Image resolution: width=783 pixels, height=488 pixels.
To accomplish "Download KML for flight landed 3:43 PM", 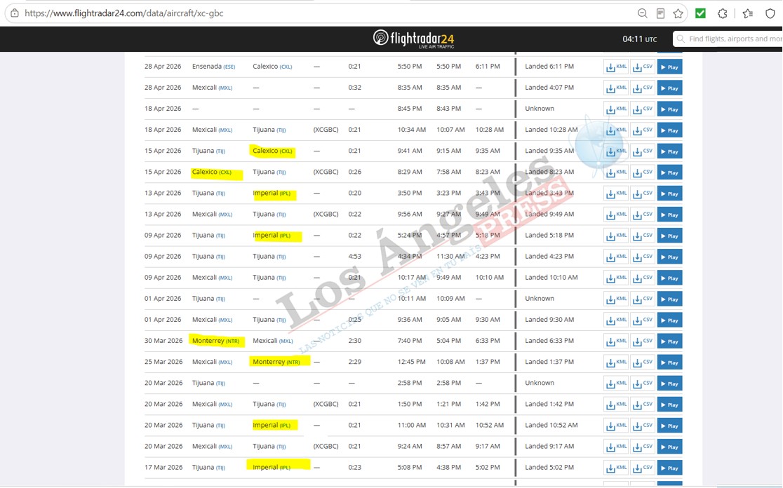I will coord(616,194).
